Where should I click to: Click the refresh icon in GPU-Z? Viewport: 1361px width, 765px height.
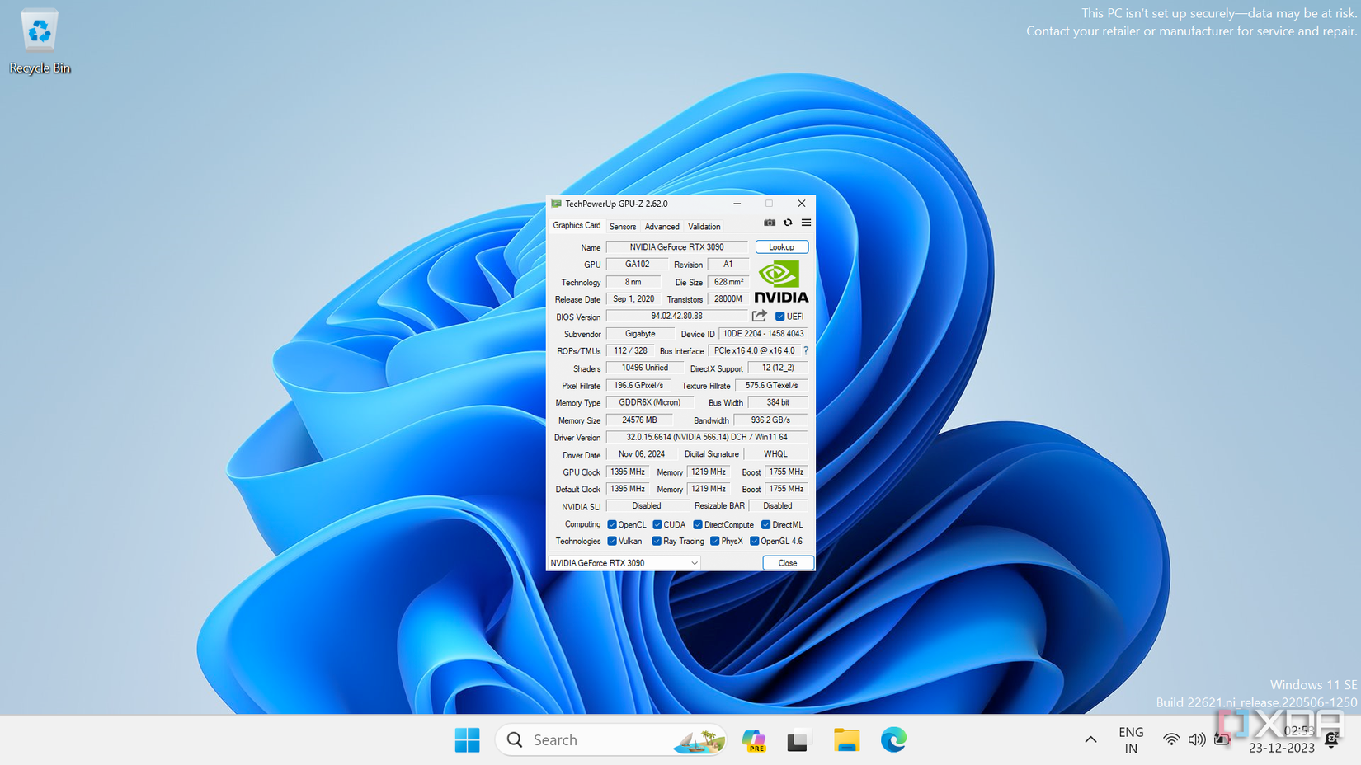pos(788,223)
